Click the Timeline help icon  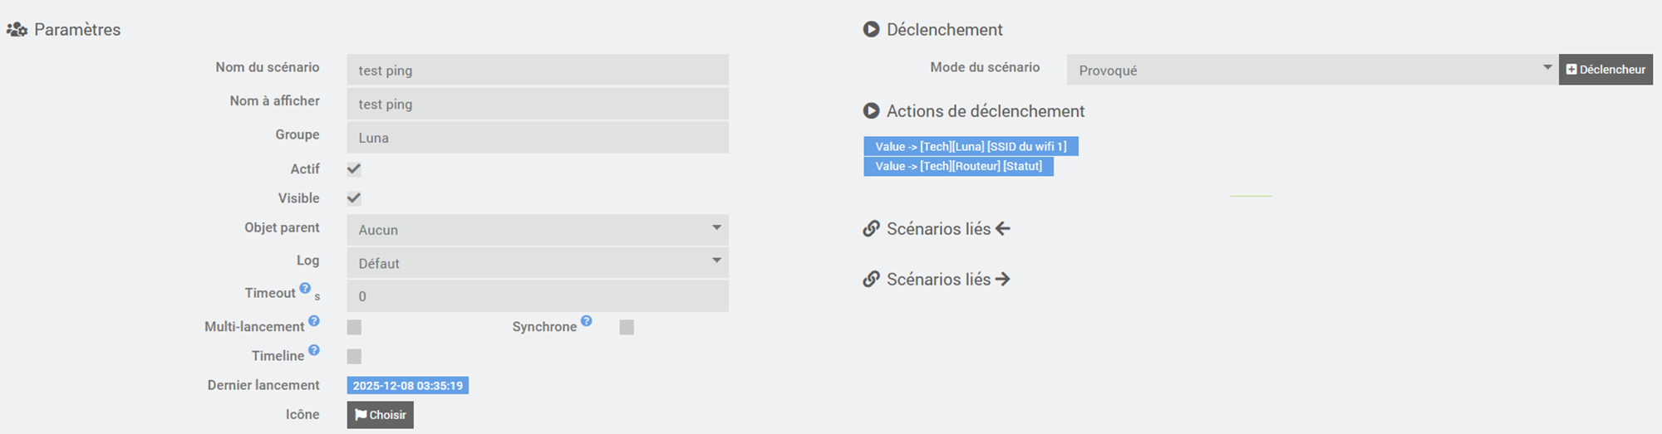[314, 350]
